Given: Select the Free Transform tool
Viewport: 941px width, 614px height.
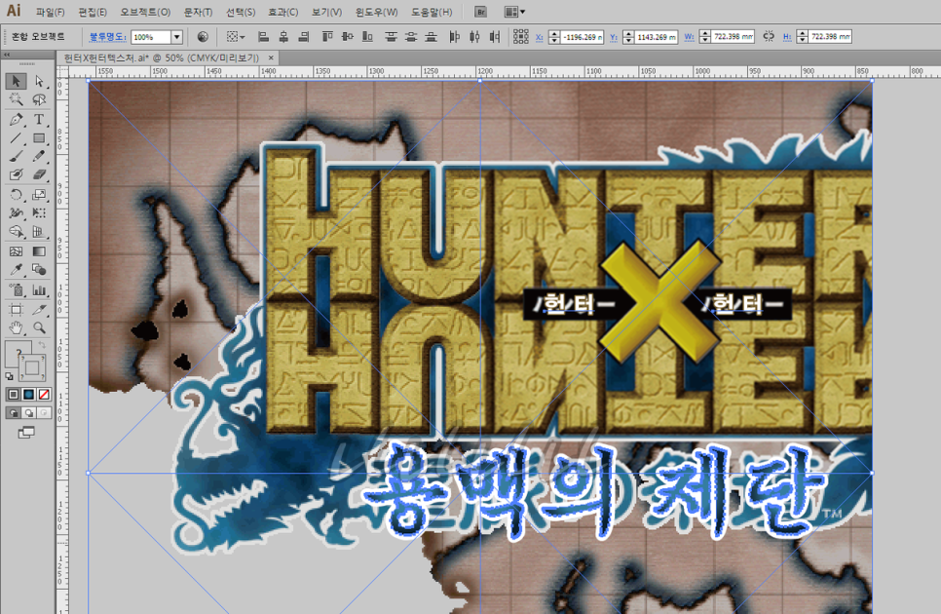Looking at the screenshot, I should pyautogui.click(x=39, y=212).
